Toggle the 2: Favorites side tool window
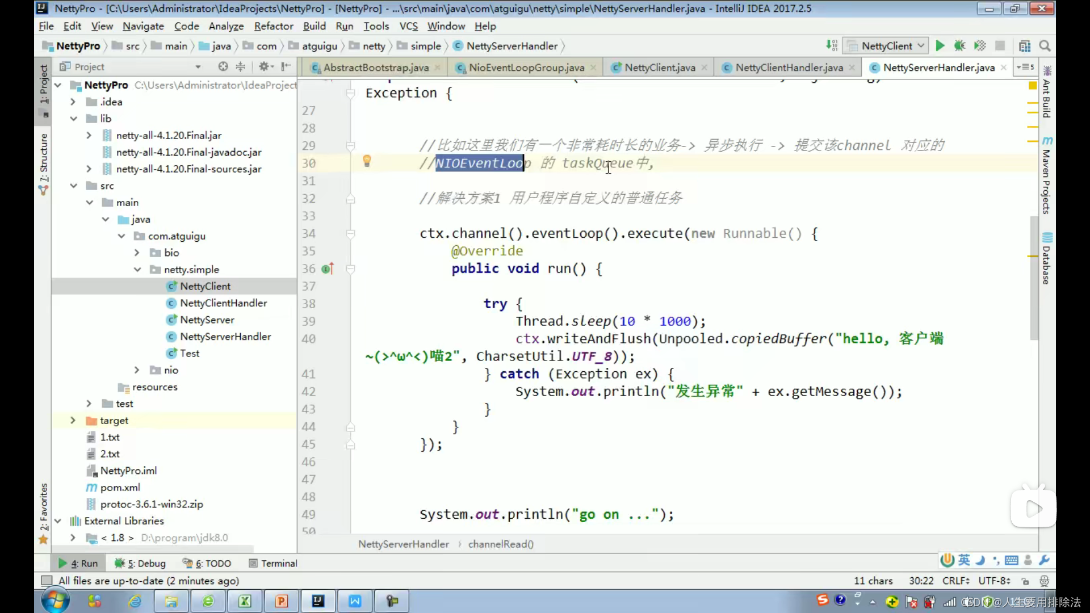The image size is (1090, 613). [43, 513]
